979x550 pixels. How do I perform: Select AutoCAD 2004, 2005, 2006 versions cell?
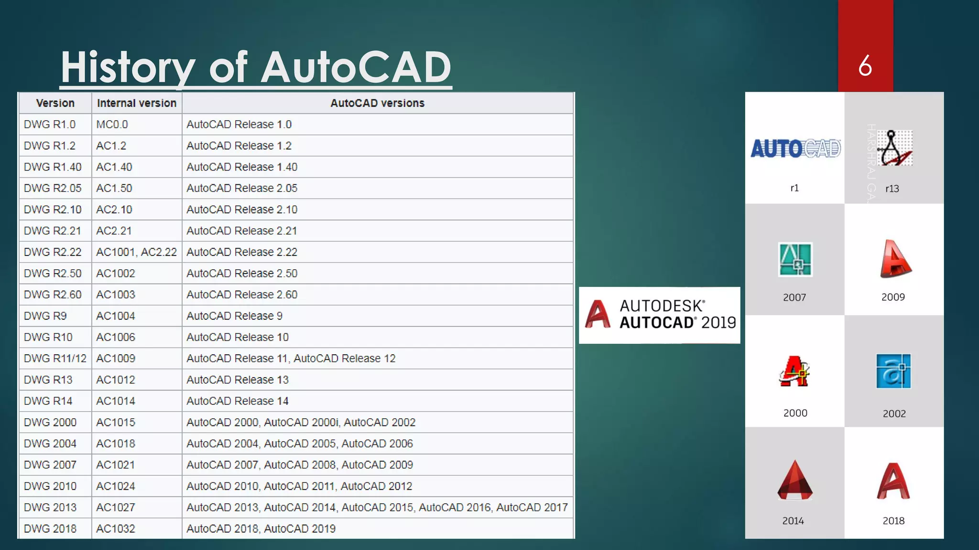(378, 444)
